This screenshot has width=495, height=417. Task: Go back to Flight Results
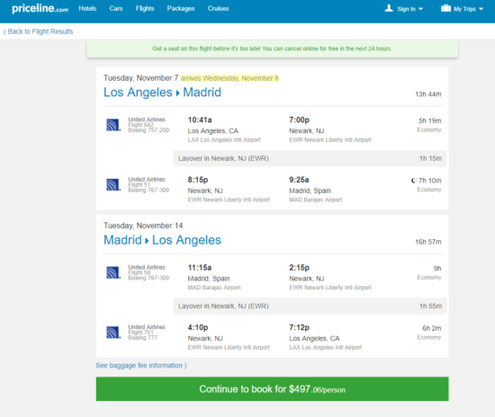tap(38, 31)
